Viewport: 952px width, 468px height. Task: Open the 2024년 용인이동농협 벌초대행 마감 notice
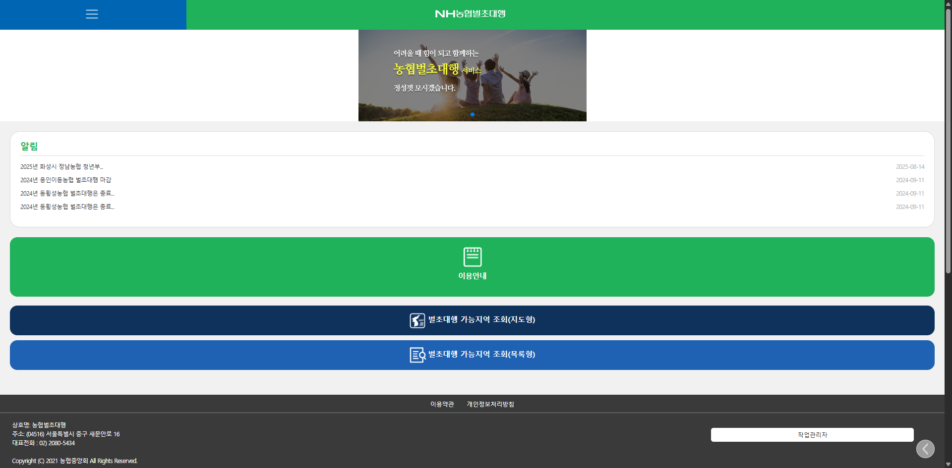[x=65, y=180]
